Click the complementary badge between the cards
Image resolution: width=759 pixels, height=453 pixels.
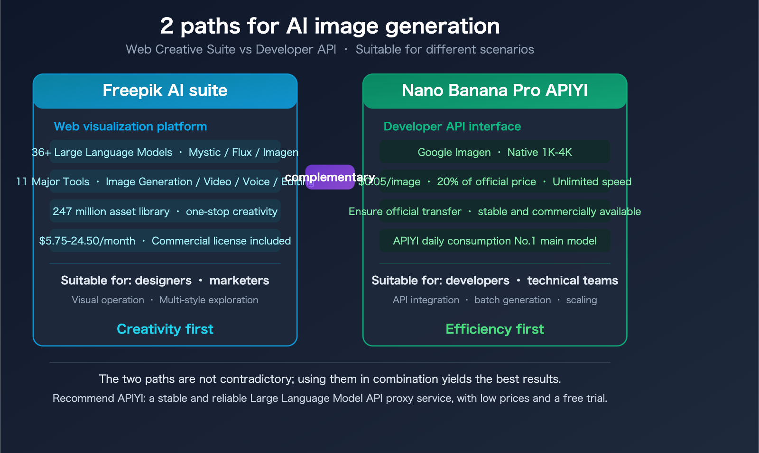tap(331, 178)
